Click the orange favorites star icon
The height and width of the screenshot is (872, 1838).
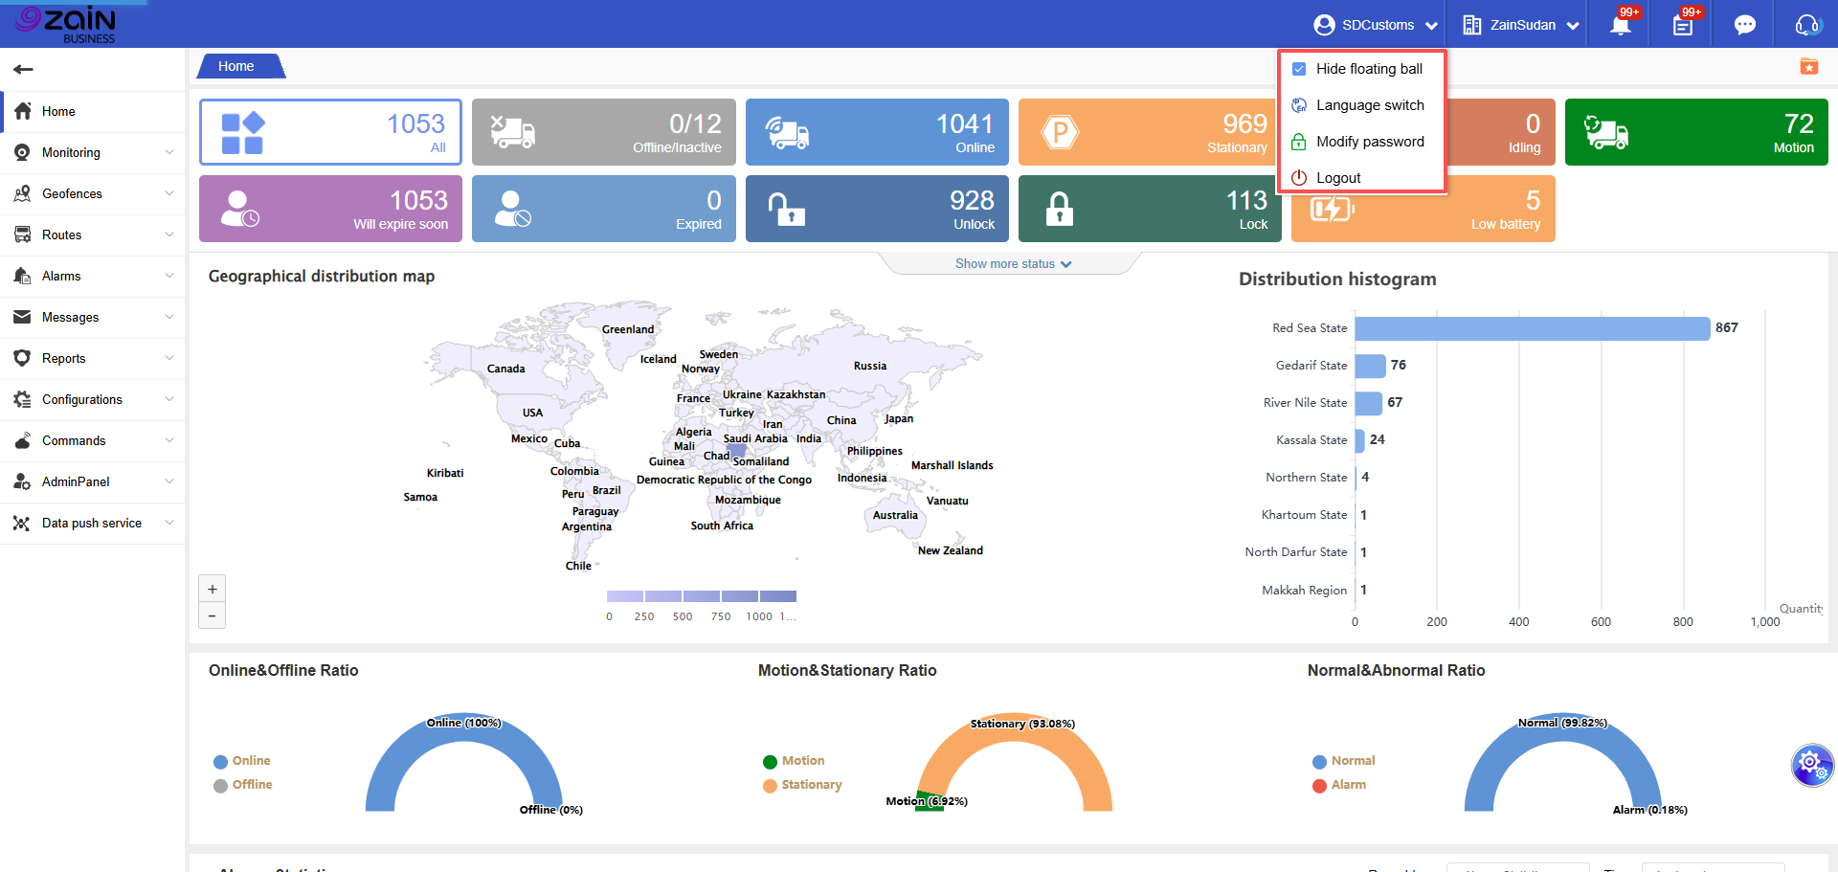1808,66
